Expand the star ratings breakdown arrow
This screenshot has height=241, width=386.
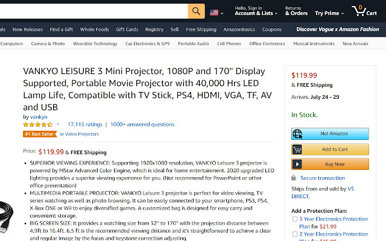[58, 125]
